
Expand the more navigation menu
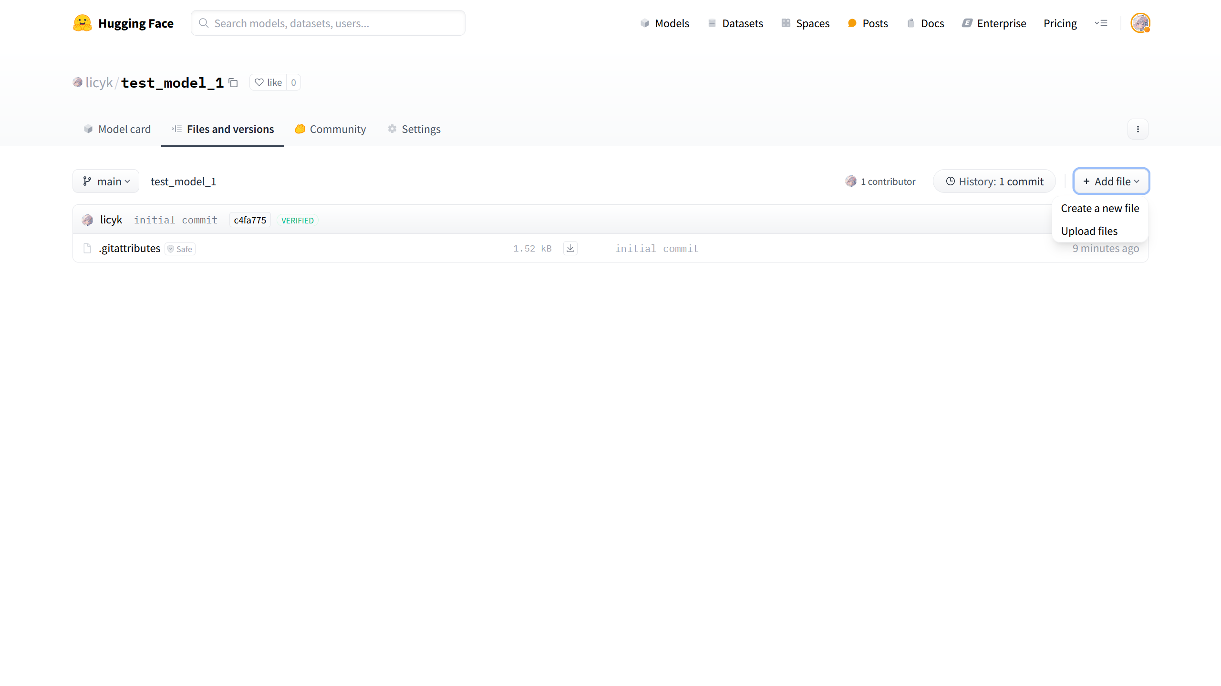click(x=1101, y=23)
